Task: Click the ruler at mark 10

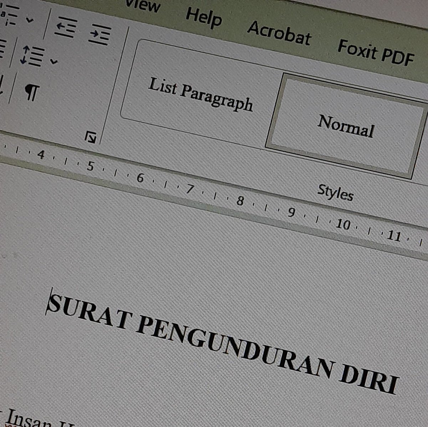Action: [x=343, y=225]
